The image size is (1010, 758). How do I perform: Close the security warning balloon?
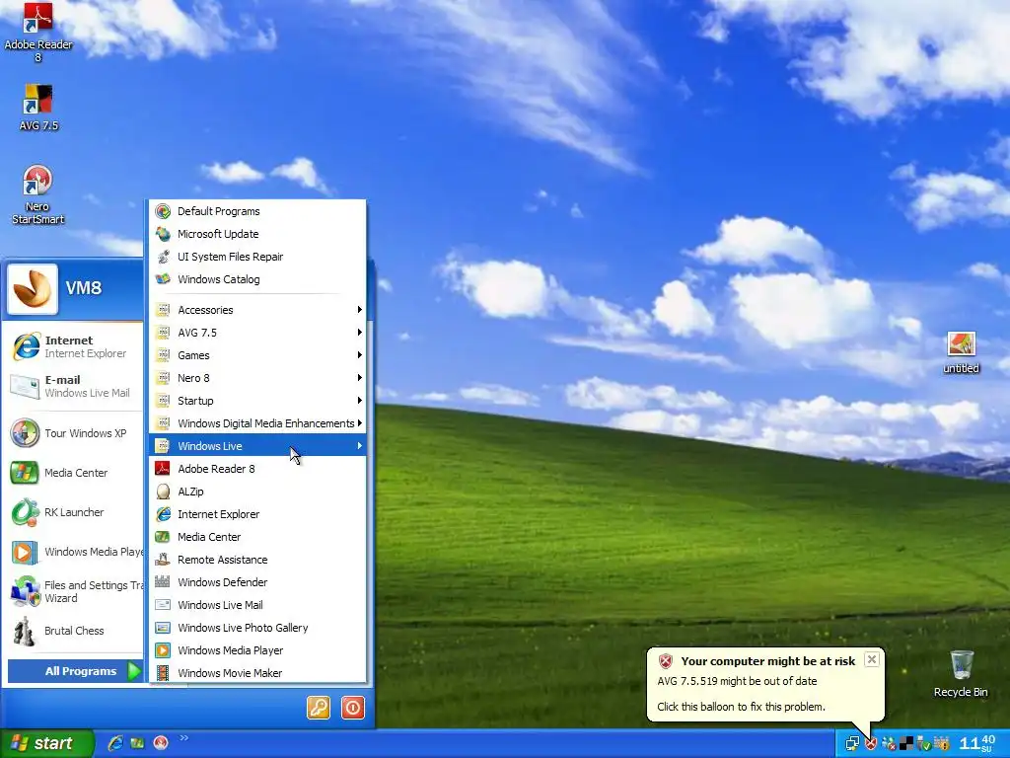(871, 659)
